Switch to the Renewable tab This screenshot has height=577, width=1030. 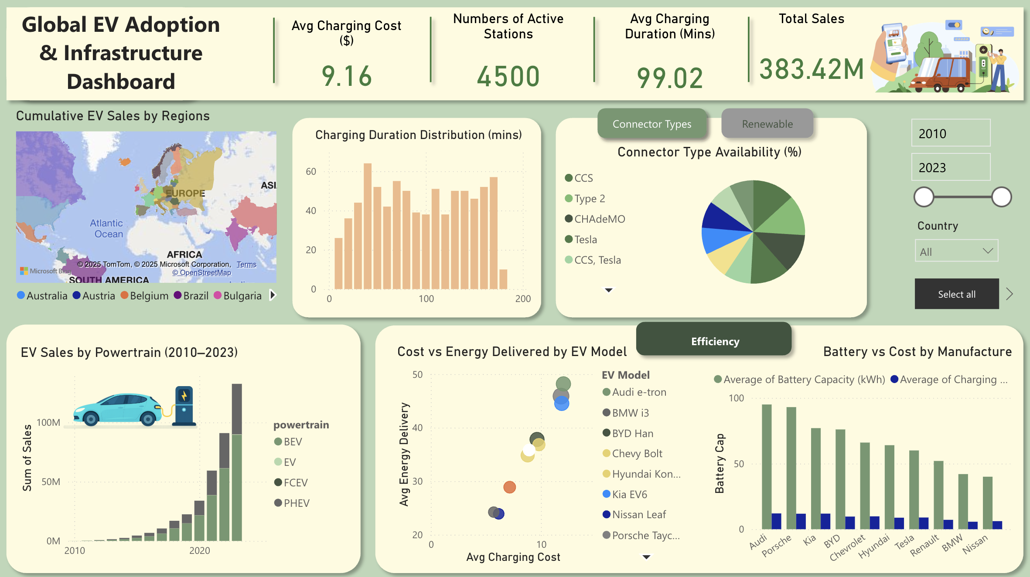click(767, 124)
